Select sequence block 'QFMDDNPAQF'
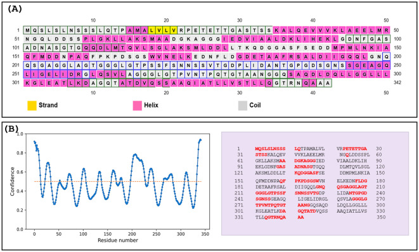This screenshot has height=252, width=419. click(270, 181)
